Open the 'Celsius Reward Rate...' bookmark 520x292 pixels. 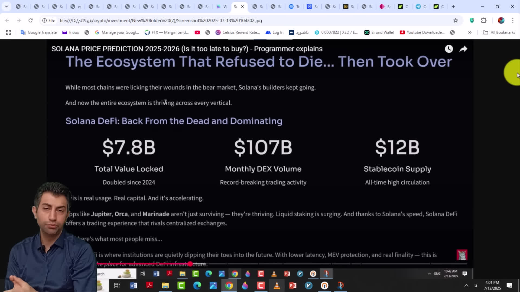click(238, 32)
